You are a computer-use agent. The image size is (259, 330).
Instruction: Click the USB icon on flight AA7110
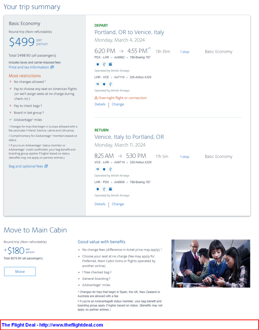click(x=111, y=84)
